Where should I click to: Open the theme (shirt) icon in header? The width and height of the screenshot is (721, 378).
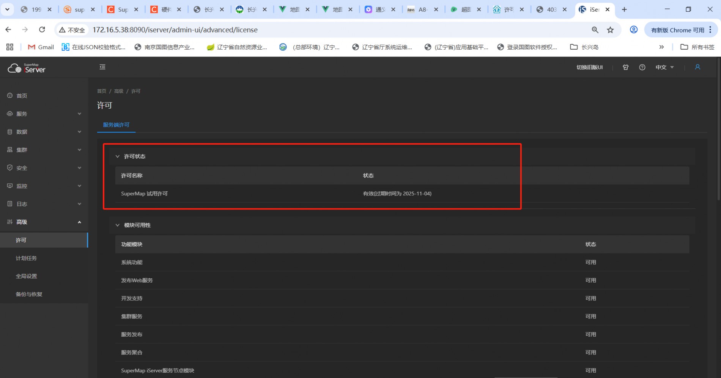click(x=626, y=67)
